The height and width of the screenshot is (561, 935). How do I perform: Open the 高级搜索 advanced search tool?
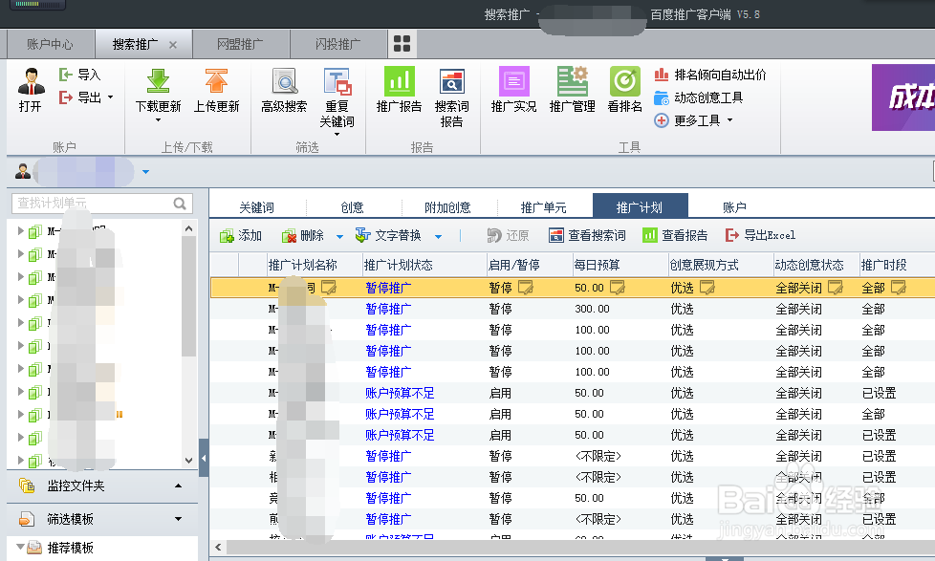[282, 91]
